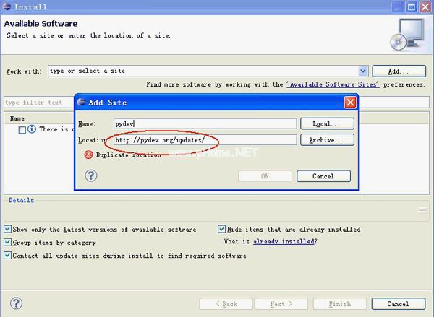Click the 'Available Software' heading
Image resolution: width=434 pixels, height=317 pixels.
point(41,24)
